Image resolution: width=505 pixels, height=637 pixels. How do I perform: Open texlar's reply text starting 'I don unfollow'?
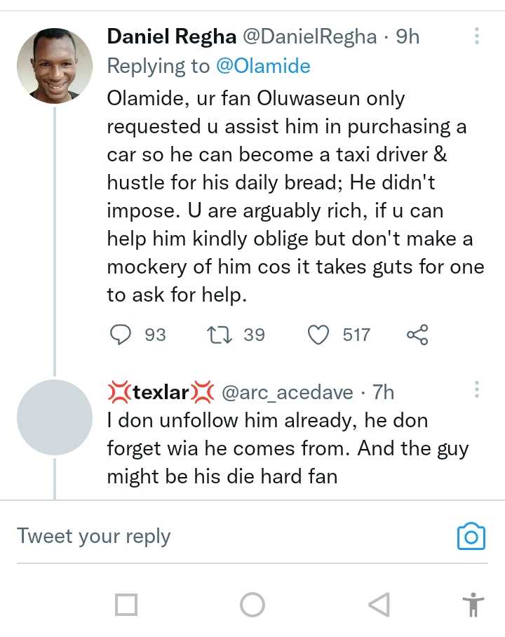pos(288,449)
